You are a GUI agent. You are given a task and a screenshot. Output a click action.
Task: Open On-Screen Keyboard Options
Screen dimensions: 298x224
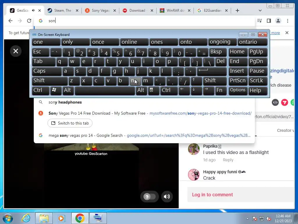[x=238, y=91]
